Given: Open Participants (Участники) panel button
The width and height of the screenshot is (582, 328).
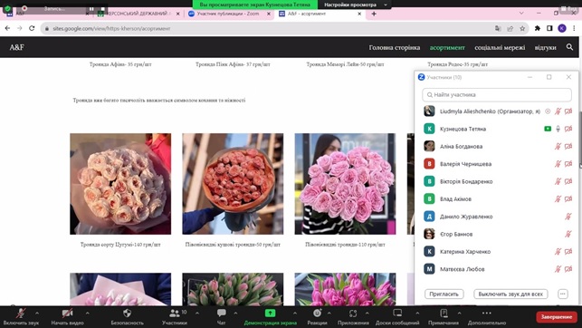Looking at the screenshot, I should pyautogui.click(x=175, y=317).
